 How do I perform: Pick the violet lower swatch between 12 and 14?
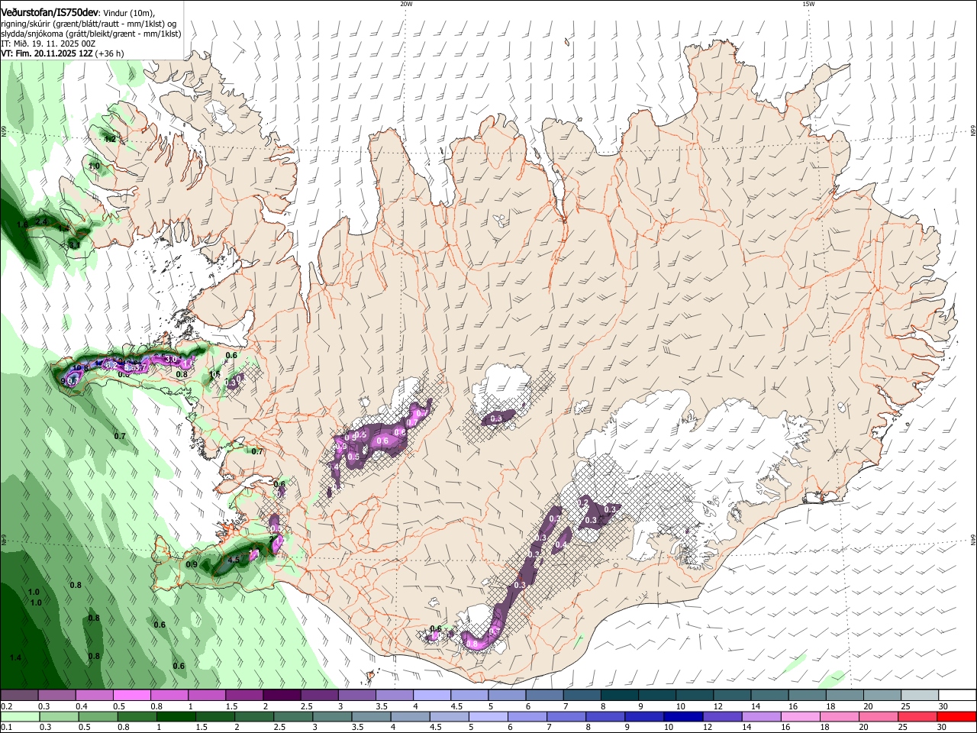tap(723, 716)
